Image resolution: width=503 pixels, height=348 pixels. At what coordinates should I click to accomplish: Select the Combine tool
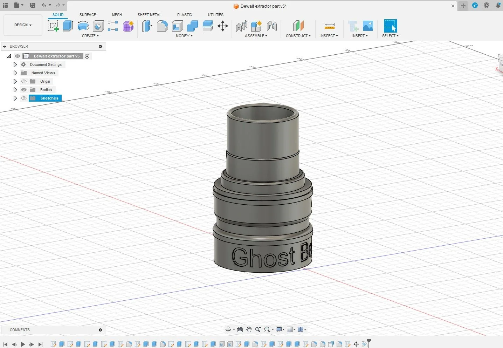[192, 26]
